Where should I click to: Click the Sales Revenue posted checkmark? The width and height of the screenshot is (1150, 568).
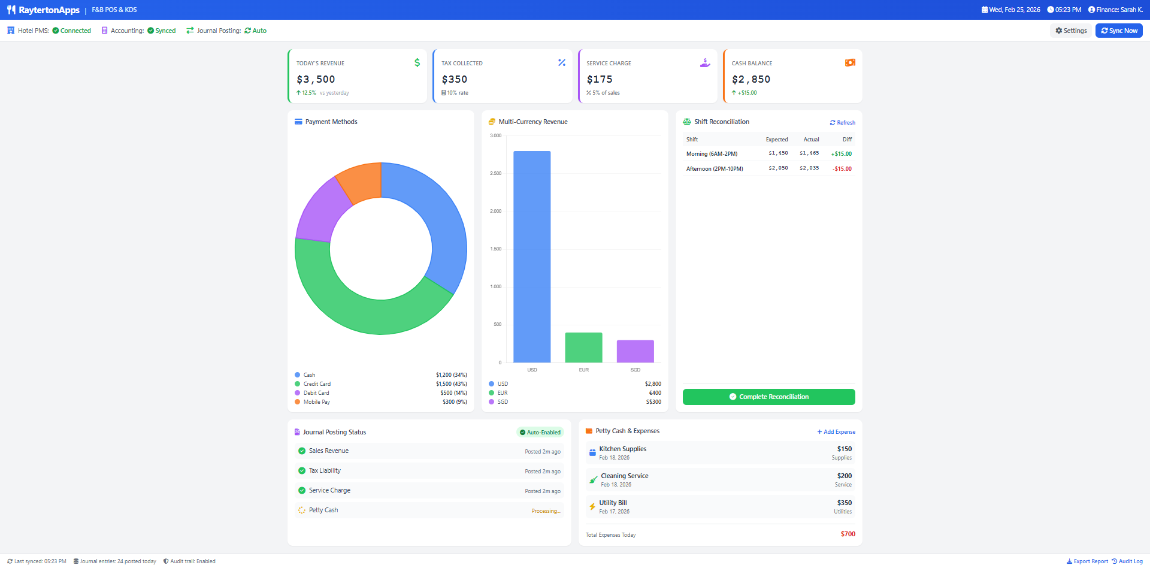point(301,451)
